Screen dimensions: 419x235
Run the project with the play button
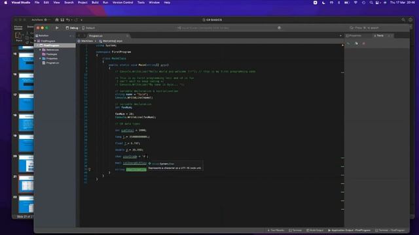click(57, 27)
